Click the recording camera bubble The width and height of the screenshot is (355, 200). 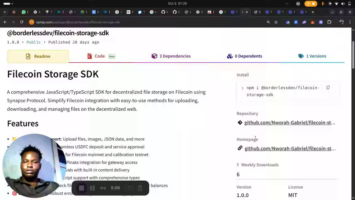pyautogui.click(x=34, y=166)
